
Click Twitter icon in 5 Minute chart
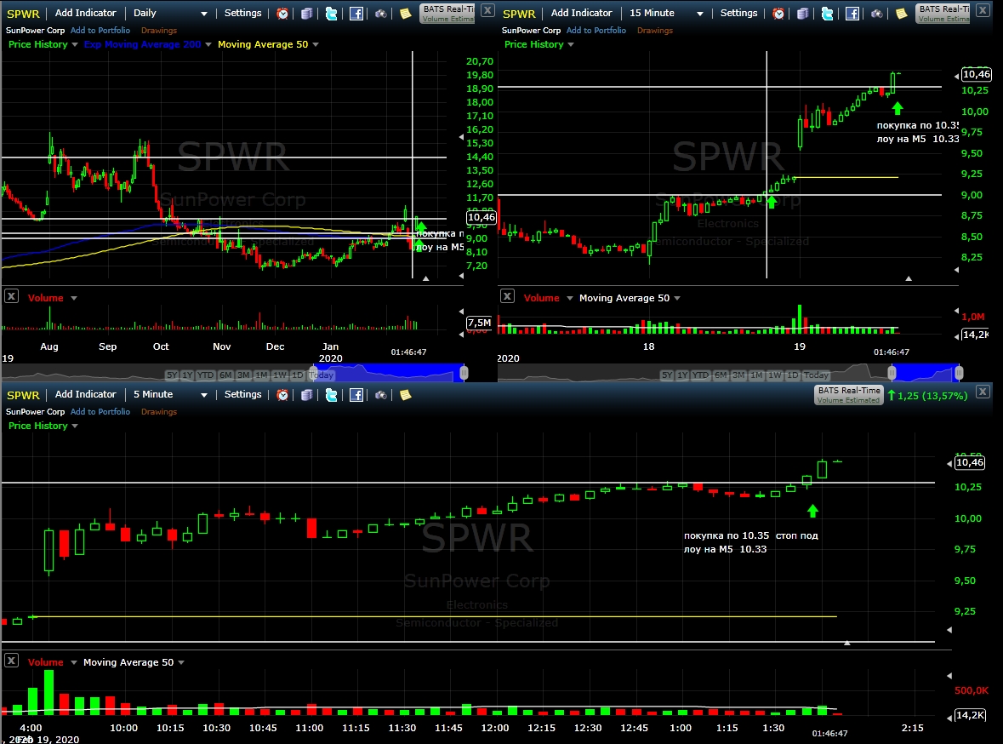click(x=331, y=395)
